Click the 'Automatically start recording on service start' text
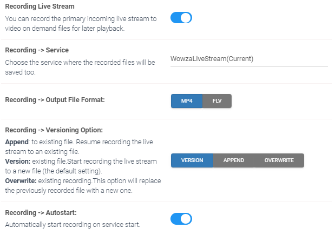The image size is (335, 235). tap(73, 225)
